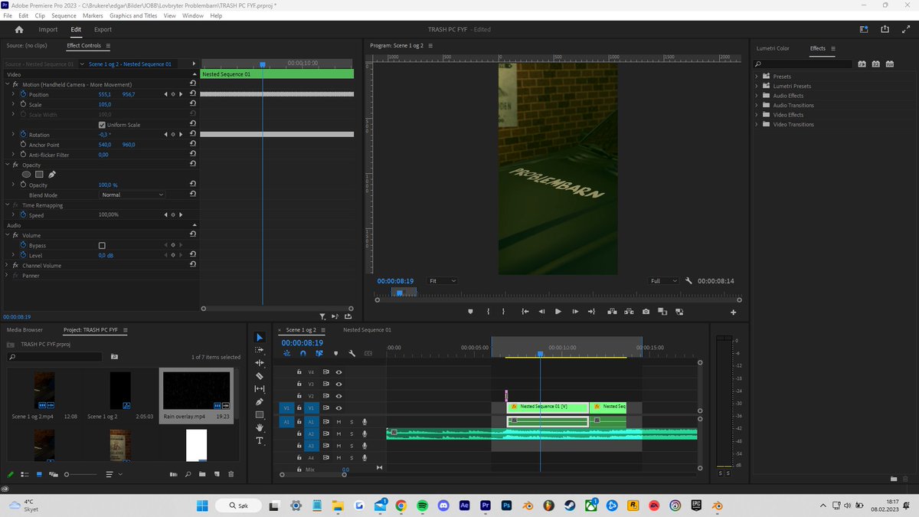919x517 pixels.
Task: Click Mark In bracket button
Action: [489, 312]
